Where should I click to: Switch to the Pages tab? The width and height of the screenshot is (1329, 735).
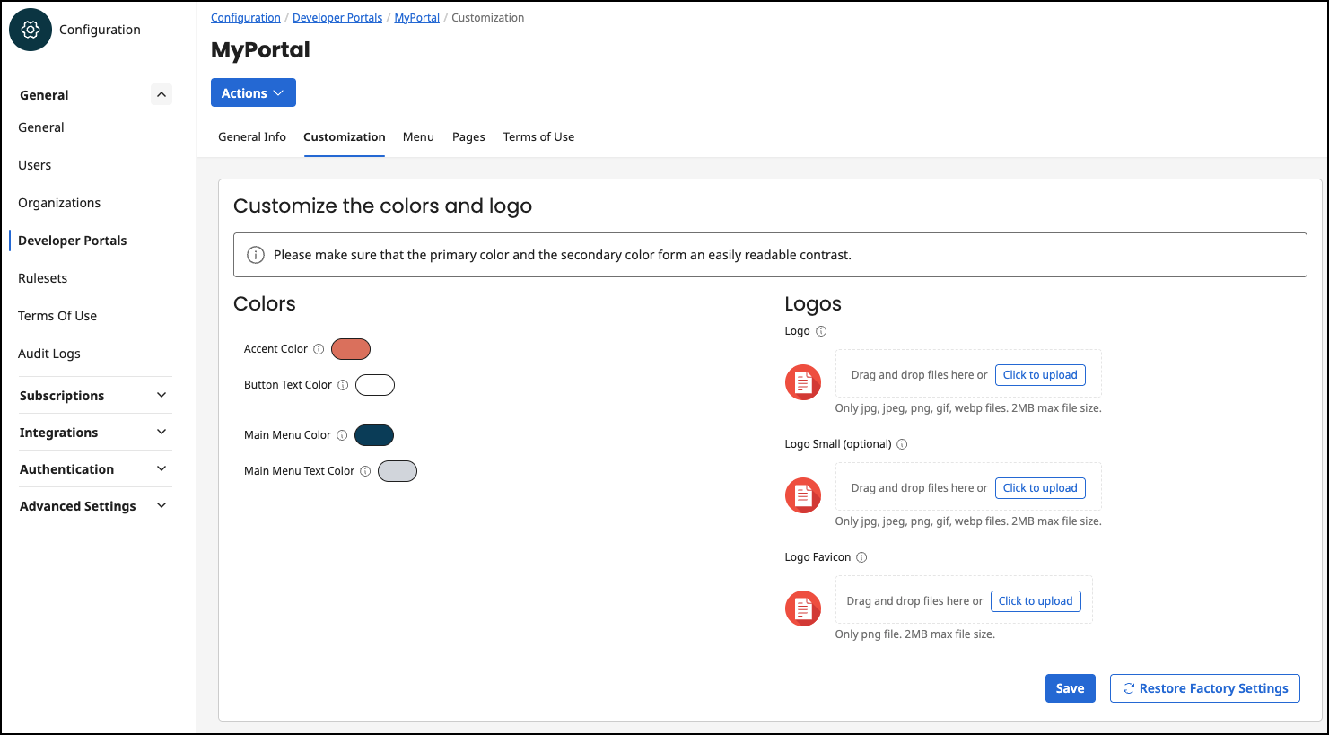coord(468,136)
